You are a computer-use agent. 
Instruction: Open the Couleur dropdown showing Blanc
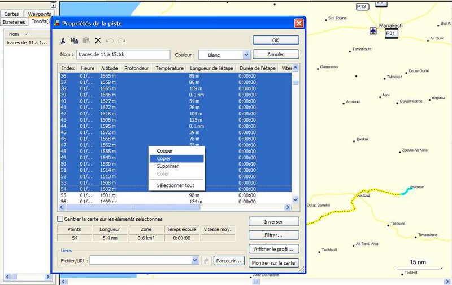tap(246, 55)
